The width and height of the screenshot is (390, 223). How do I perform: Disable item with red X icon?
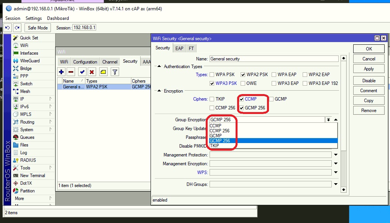point(92,72)
